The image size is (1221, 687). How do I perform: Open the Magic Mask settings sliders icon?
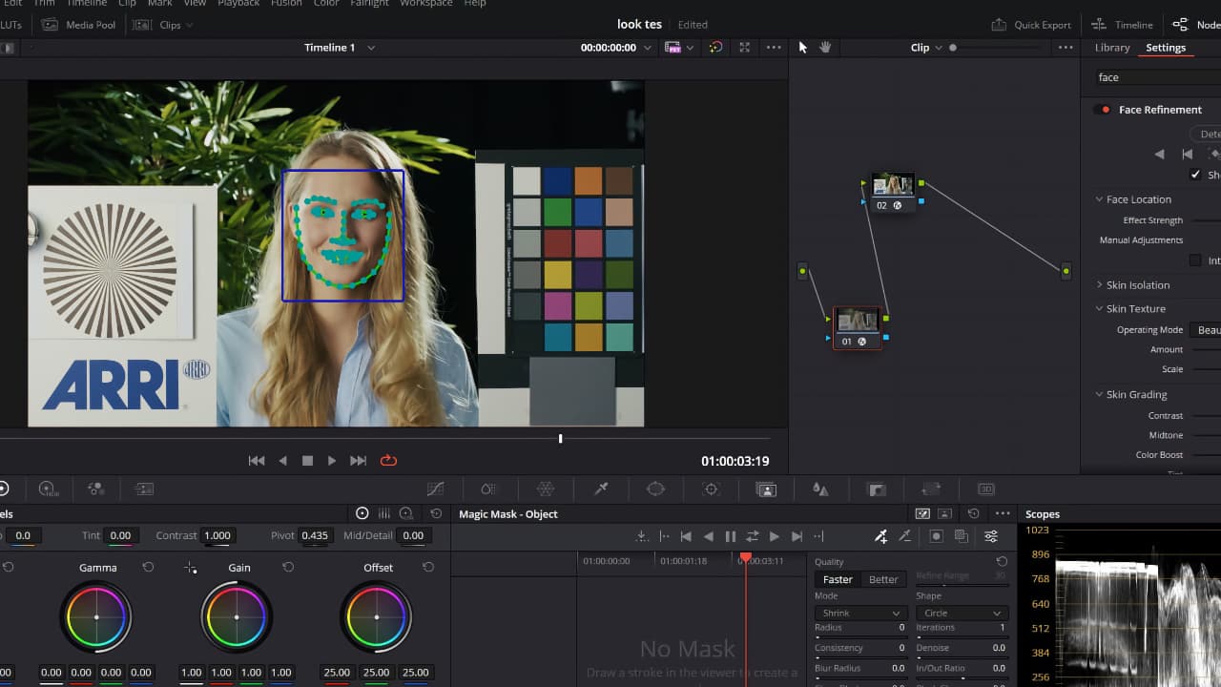coord(991,536)
